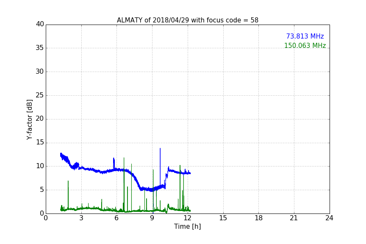The width and height of the screenshot is (366, 244).
Task: Click the plot title 'ALMATY of 2018/04/29 with focus code = 58'
Action: 187,20
